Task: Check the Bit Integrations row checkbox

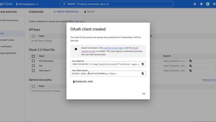Action: [33, 61]
